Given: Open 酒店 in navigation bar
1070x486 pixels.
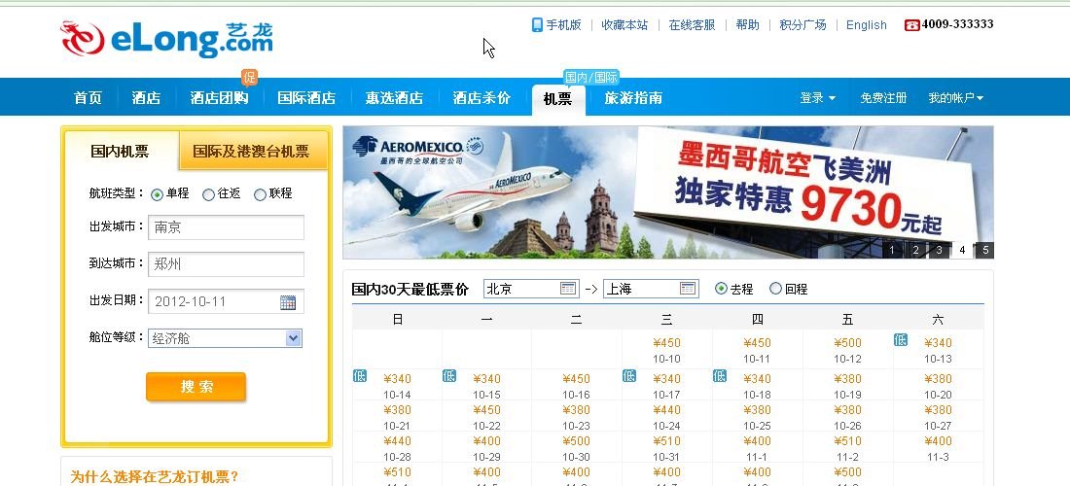Looking at the screenshot, I should click(x=146, y=98).
